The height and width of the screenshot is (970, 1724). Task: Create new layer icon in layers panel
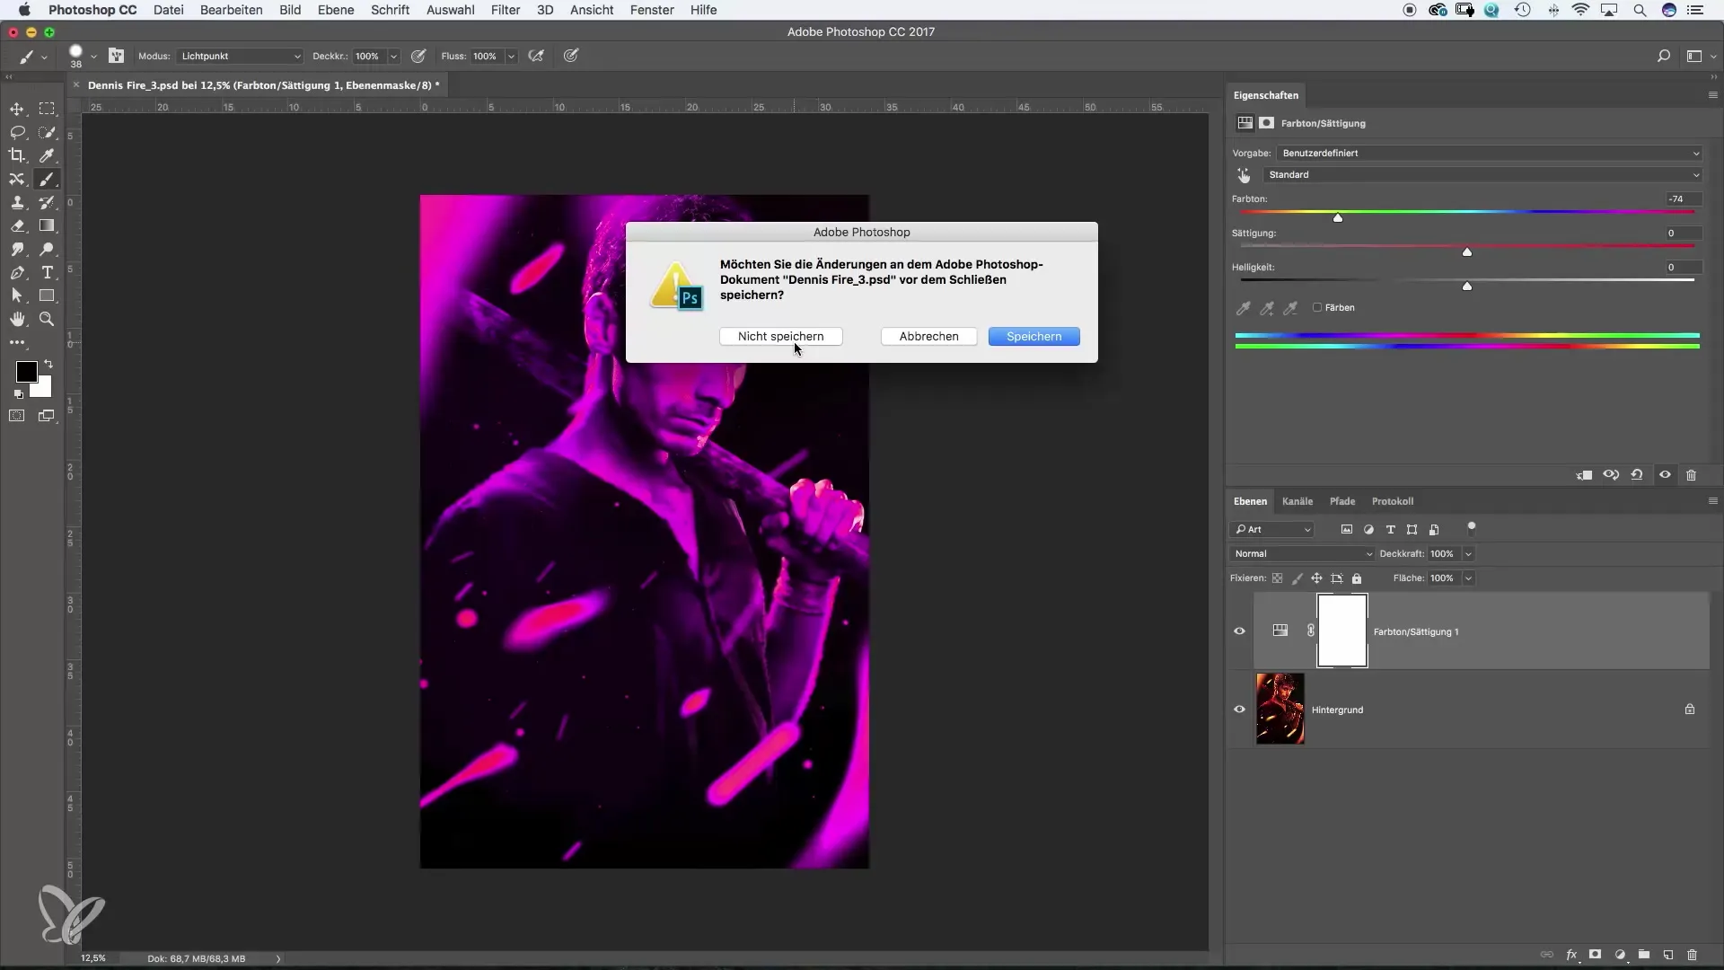click(x=1668, y=955)
